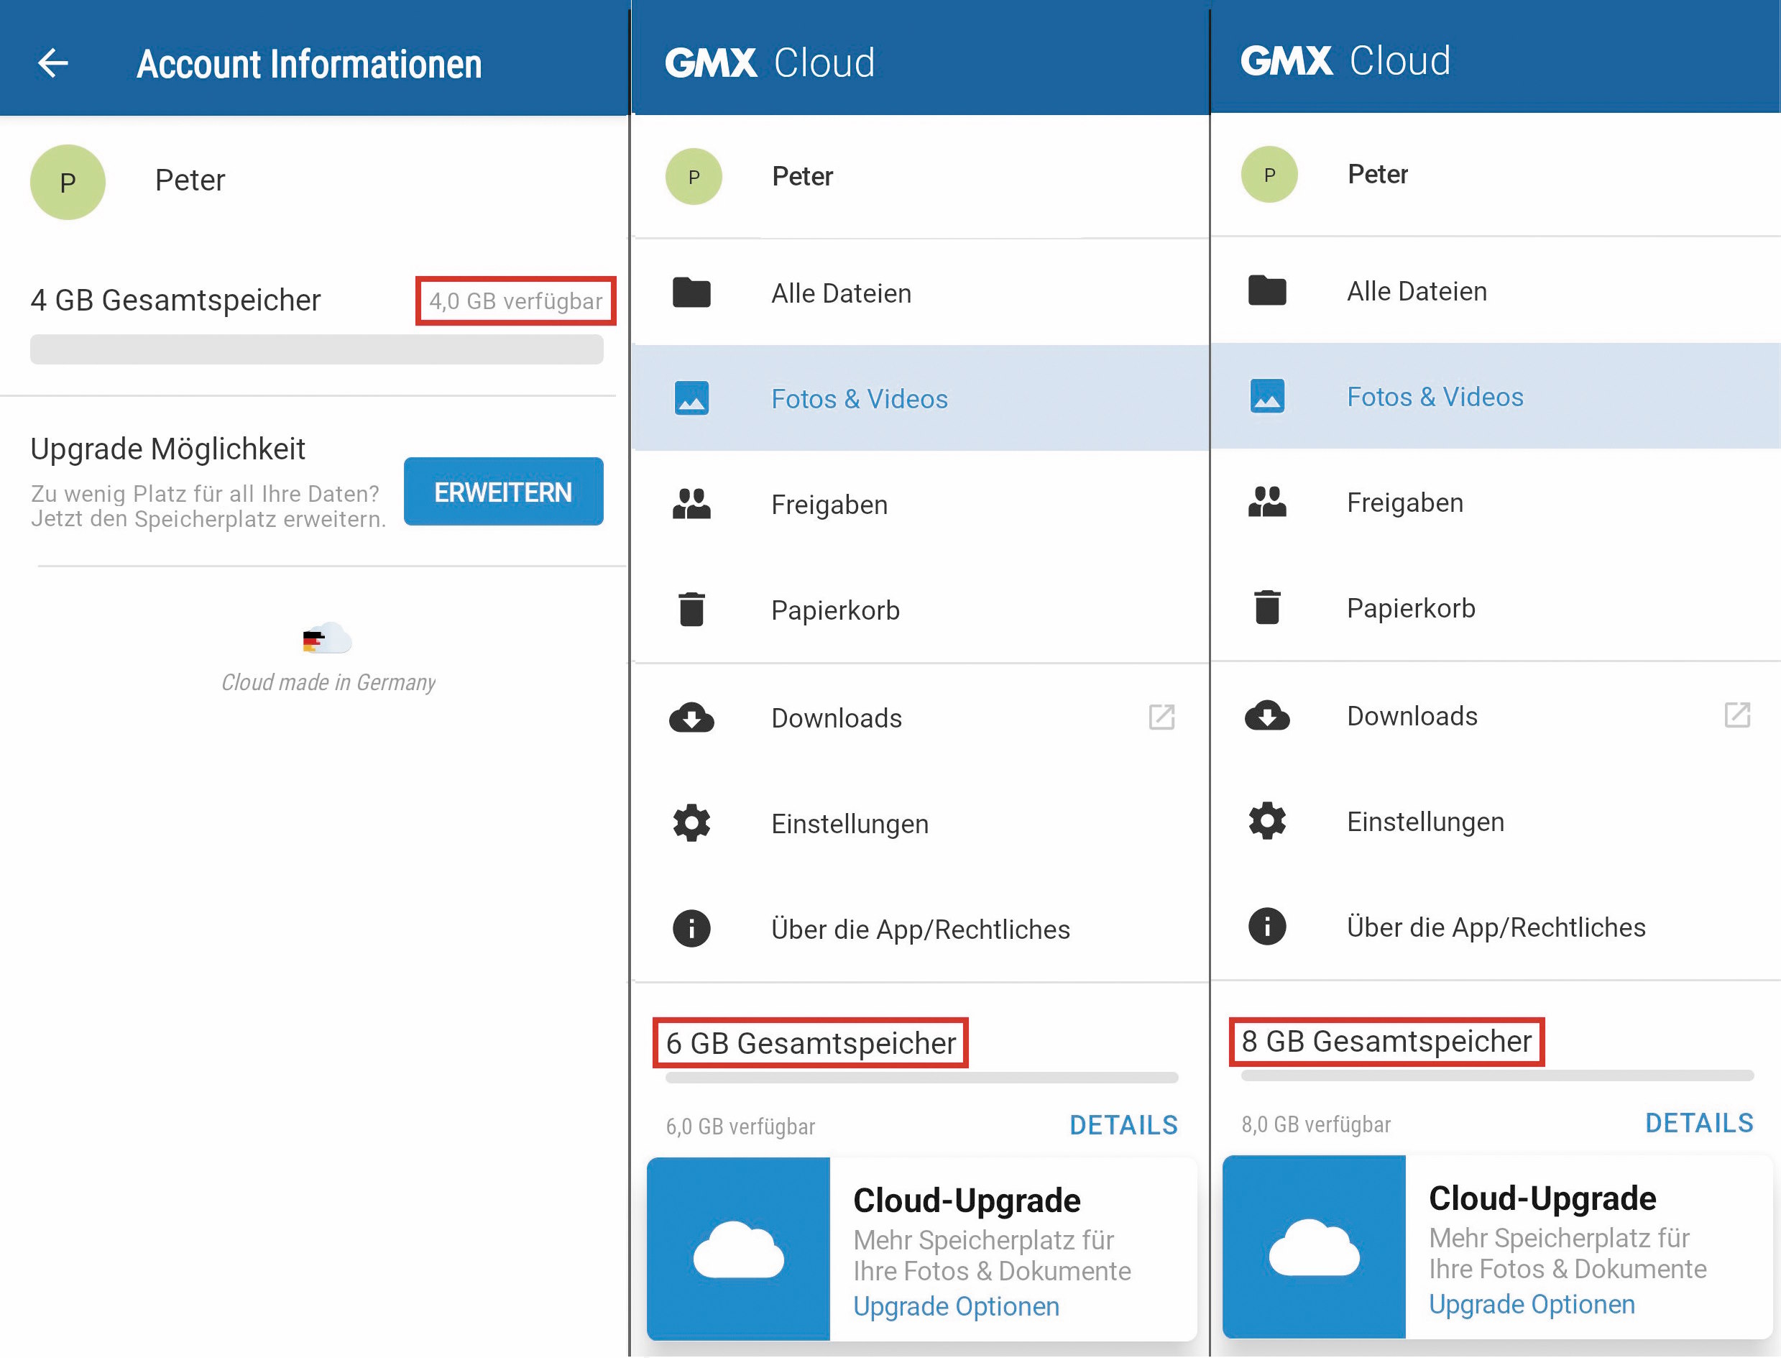Click Papierkorb trash icon in middle panel
Screen dimensions: 1781x1358
pos(691,610)
